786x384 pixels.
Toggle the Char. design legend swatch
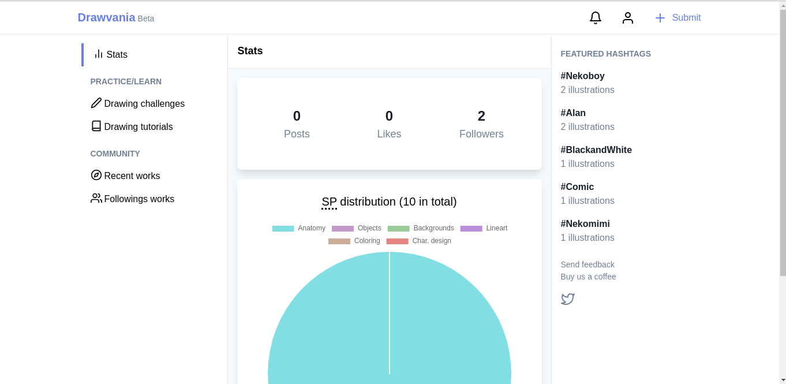398,241
